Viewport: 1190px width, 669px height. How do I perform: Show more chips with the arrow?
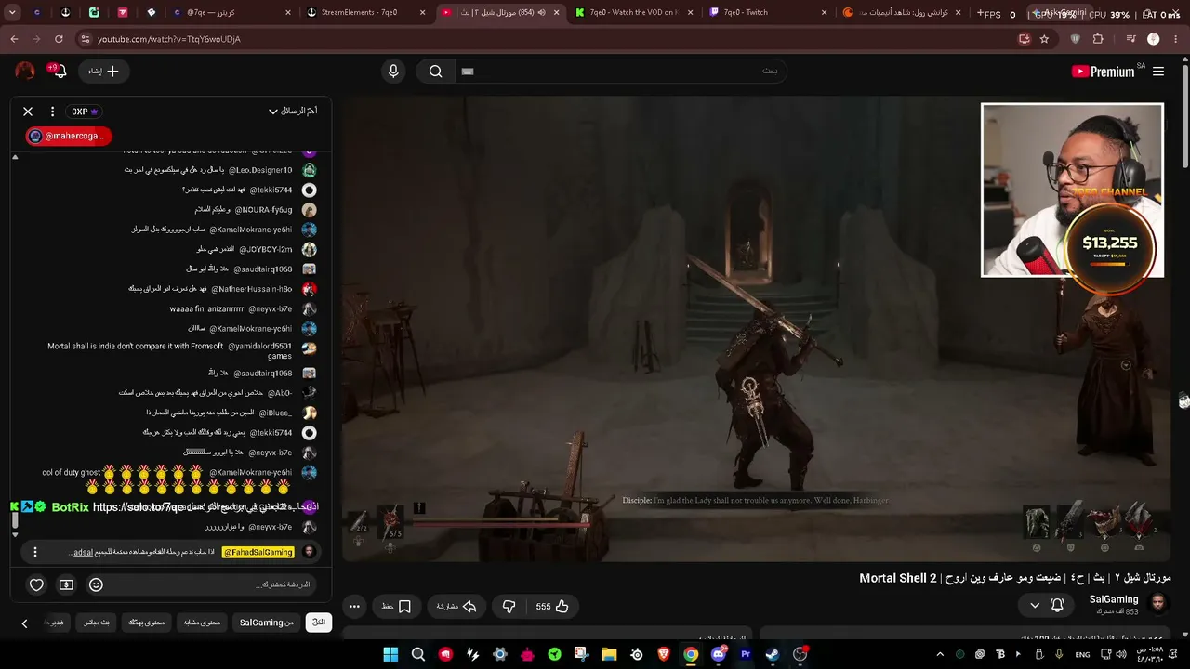[x=24, y=623]
